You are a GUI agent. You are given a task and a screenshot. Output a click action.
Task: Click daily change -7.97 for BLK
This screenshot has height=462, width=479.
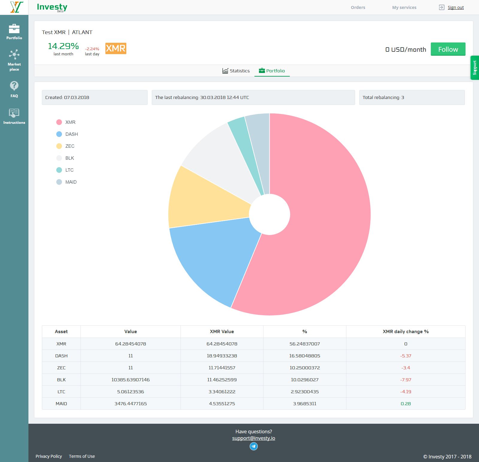(406, 380)
